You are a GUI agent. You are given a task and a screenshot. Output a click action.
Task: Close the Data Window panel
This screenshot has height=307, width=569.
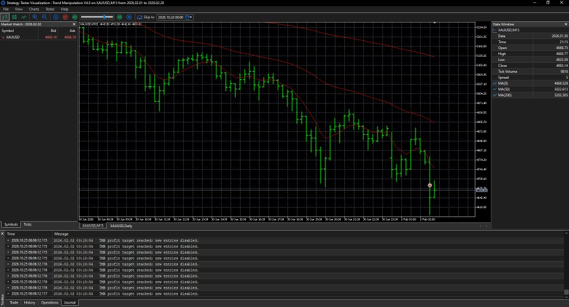[566, 24]
